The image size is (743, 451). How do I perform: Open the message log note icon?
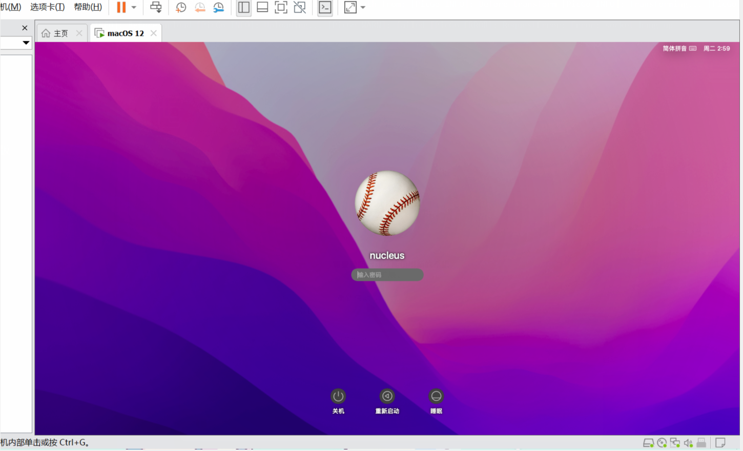pos(720,443)
